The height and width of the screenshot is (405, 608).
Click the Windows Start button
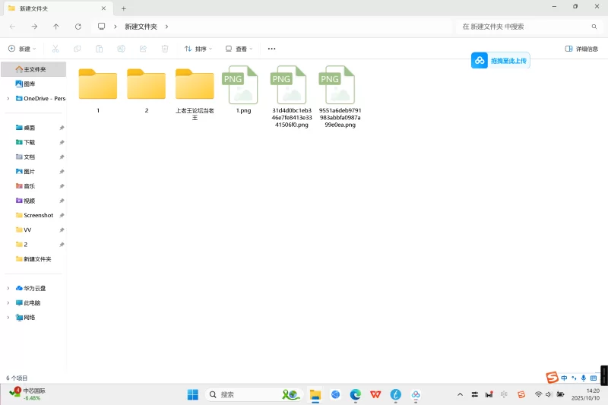(193, 394)
